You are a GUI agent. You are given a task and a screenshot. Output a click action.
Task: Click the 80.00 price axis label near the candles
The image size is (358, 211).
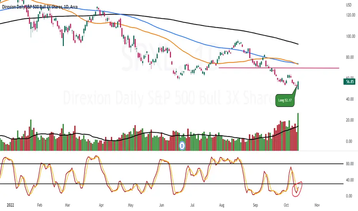point(350,57)
